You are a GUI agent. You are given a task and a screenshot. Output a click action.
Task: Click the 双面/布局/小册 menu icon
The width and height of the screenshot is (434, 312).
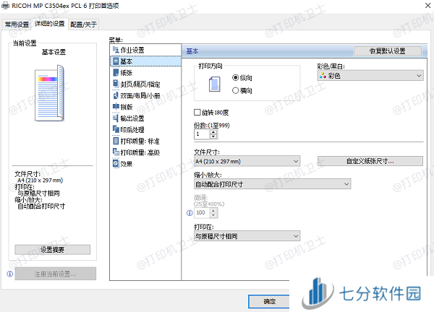[116, 95]
